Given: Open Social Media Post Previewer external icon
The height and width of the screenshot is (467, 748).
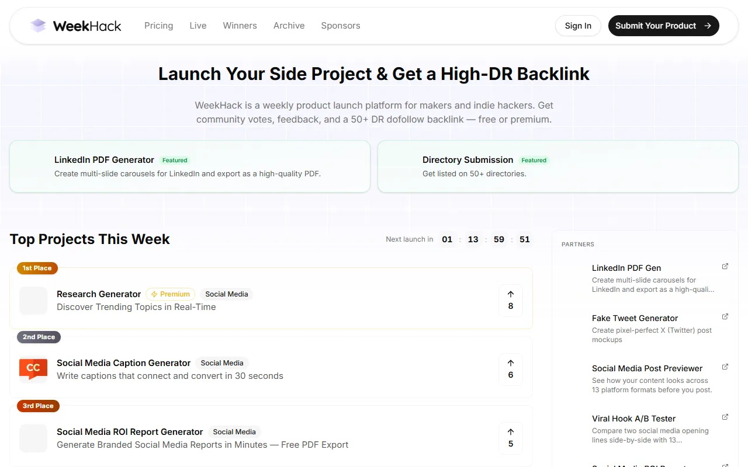Looking at the screenshot, I should point(725,367).
